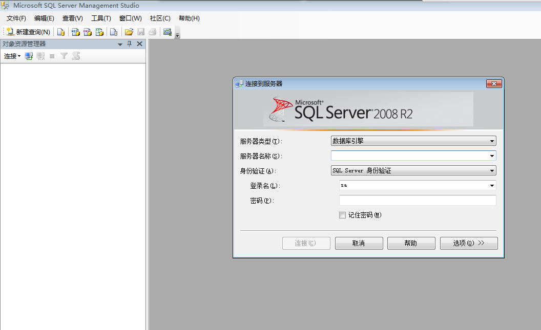Click the 密码 input field
The width and height of the screenshot is (541, 330).
coord(417,201)
